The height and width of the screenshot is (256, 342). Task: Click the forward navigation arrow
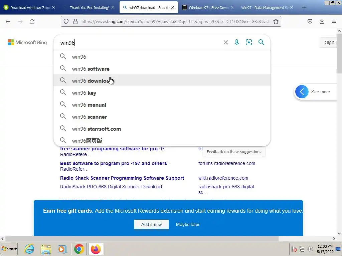(20, 21)
